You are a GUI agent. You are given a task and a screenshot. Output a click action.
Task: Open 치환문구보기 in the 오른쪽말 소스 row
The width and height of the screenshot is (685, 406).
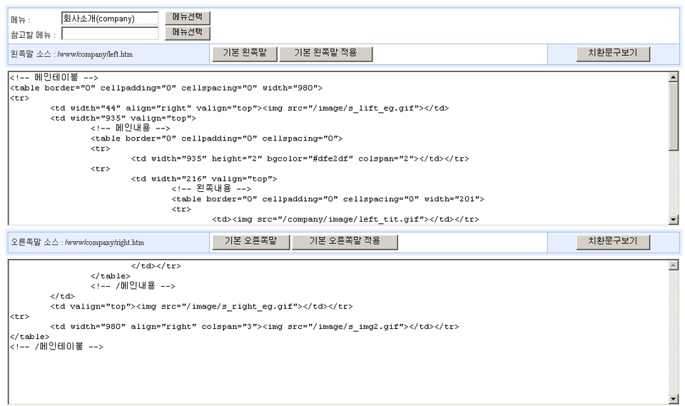(x=613, y=242)
